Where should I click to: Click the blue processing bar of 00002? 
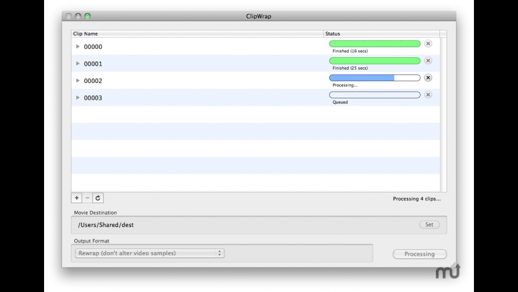(x=375, y=77)
